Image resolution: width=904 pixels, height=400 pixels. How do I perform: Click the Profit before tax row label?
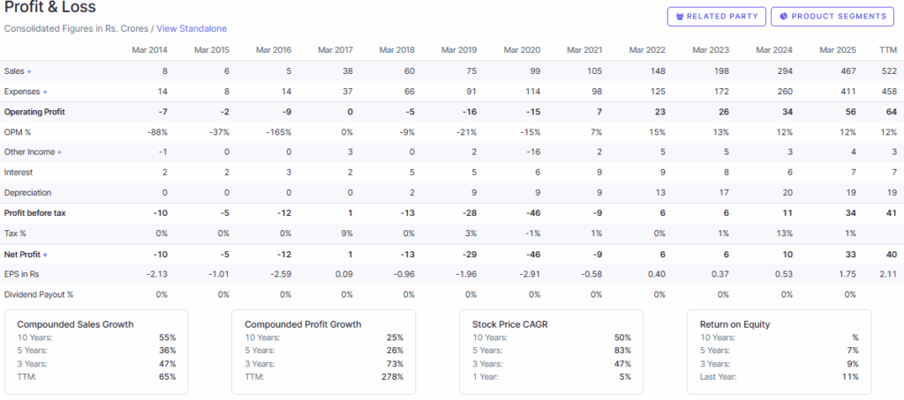click(34, 213)
